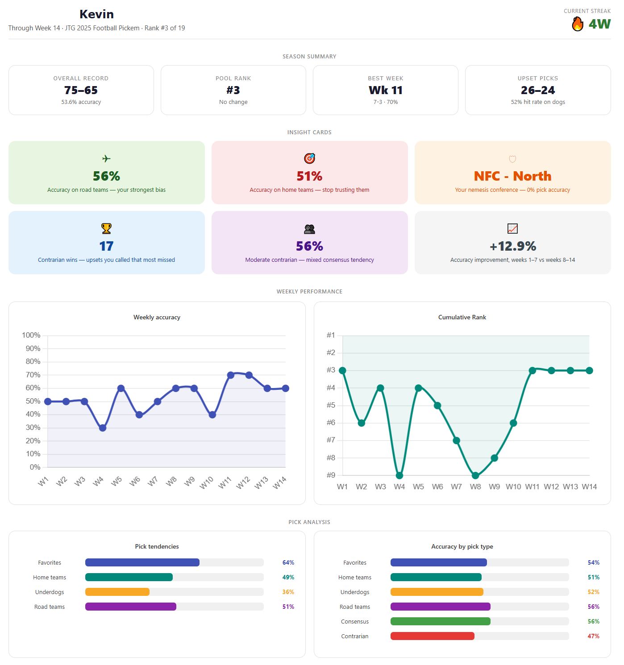Select the Road teams bar in Pick tendencies
Screen dimensions: 624x665
(x=131, y=607)
